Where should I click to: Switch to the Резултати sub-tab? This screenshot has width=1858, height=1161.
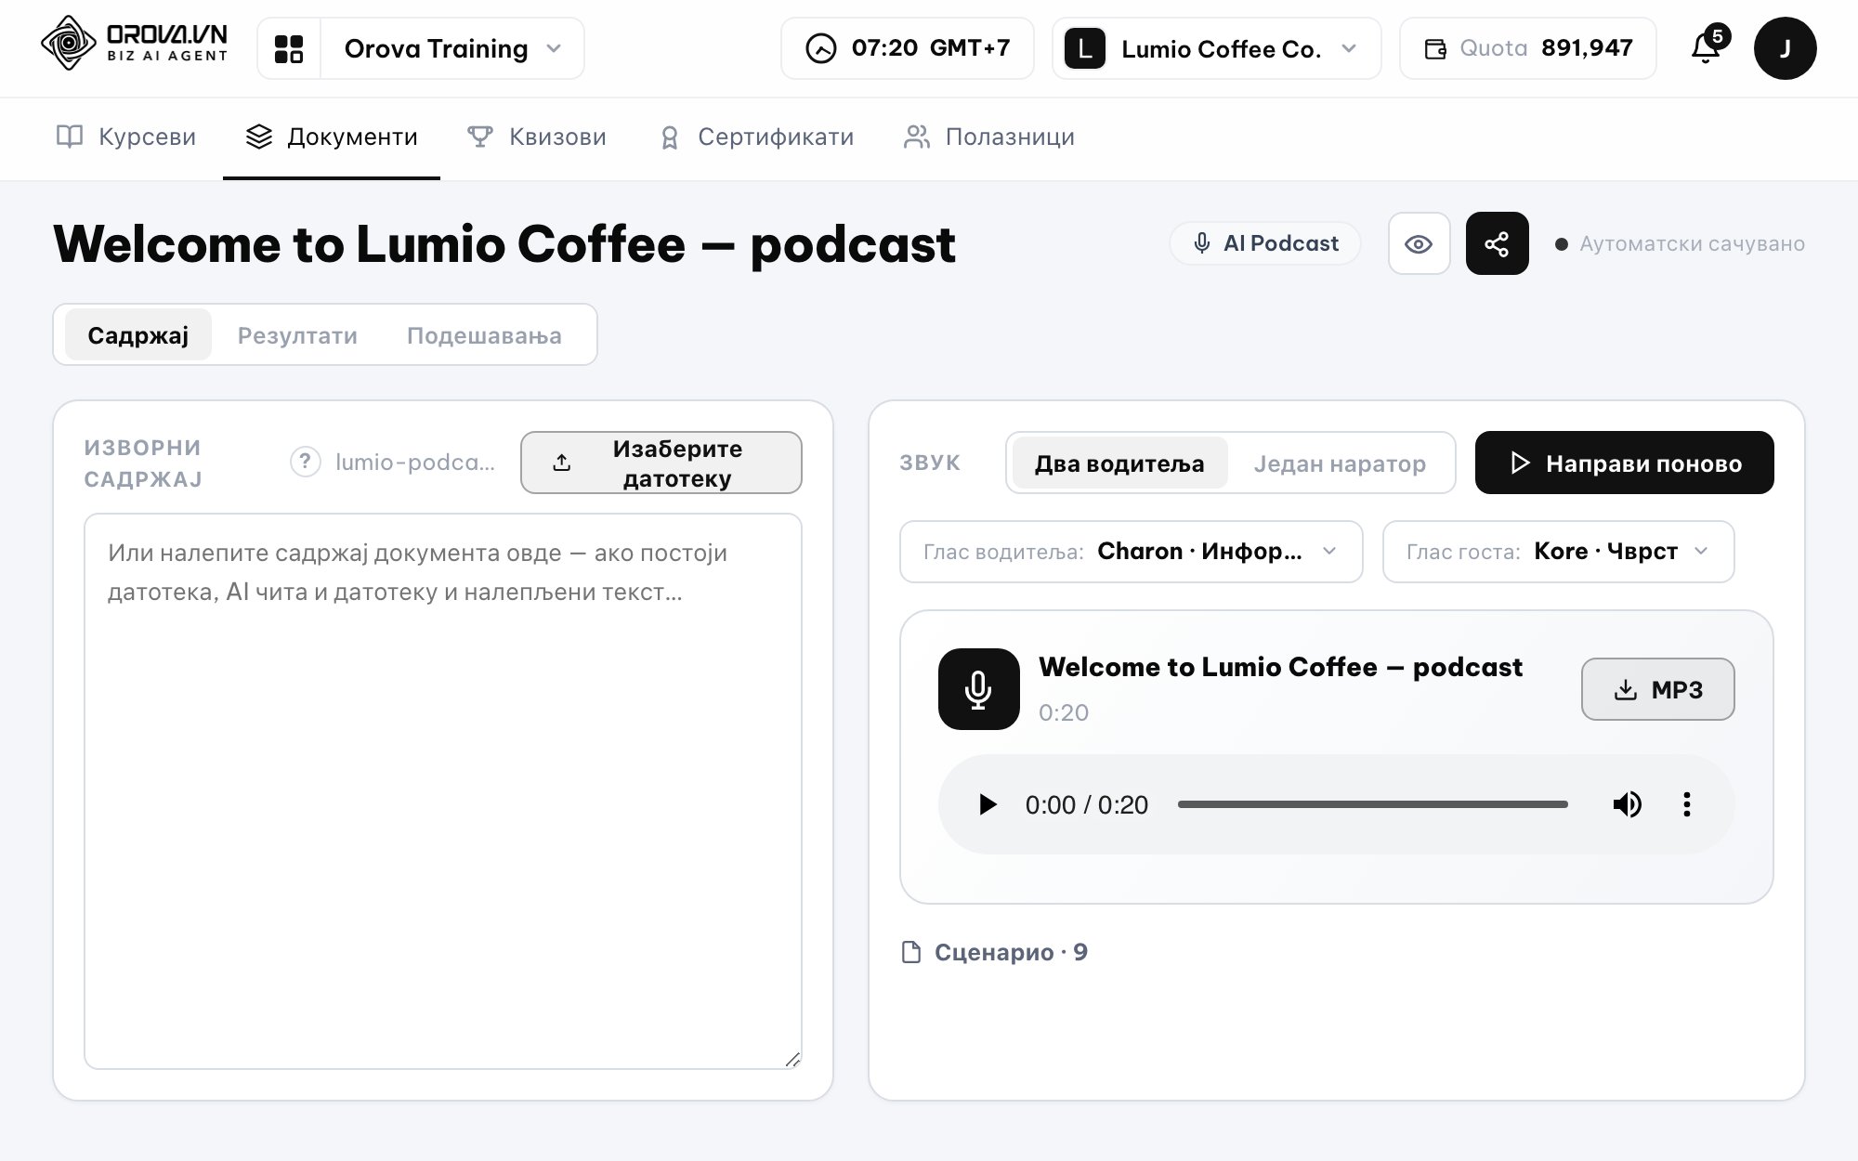pyautogui.click(x=297, y=334)
